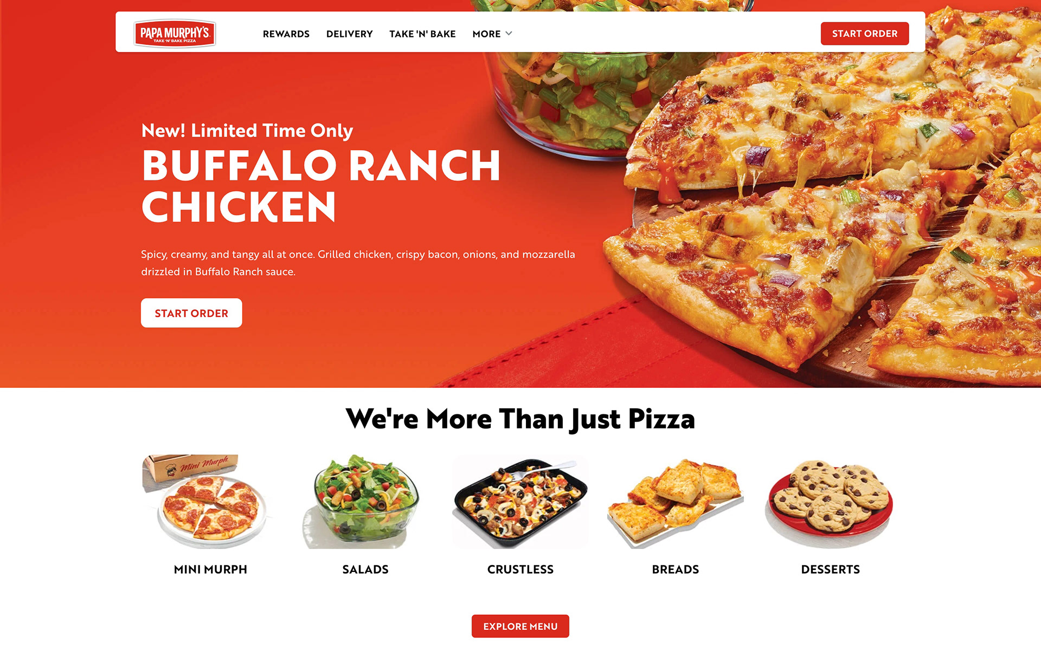Click red Start Order button in header
The width and height of the screenshot is (1041, 650).
(865, 34)
